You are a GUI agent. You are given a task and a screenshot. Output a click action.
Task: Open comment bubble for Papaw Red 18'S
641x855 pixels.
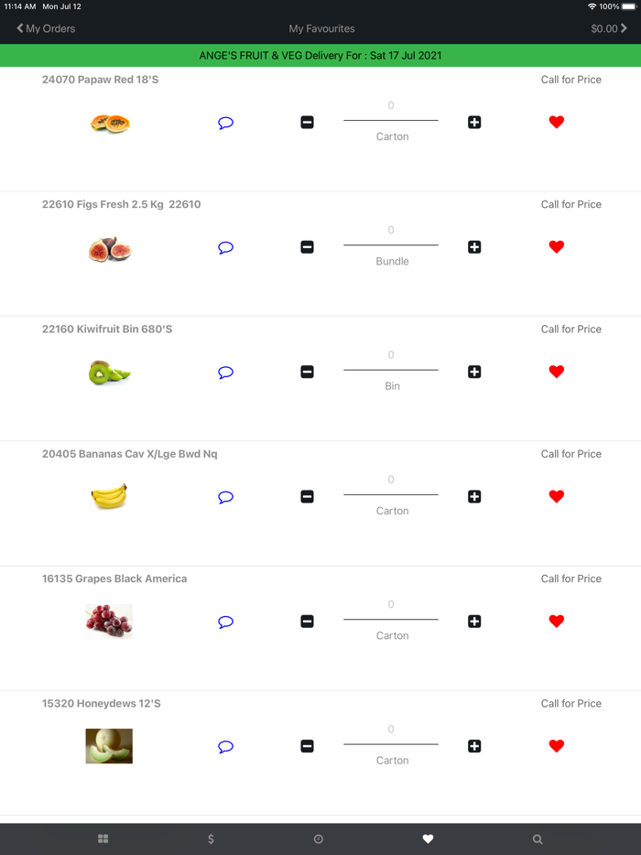pos(225,122)
